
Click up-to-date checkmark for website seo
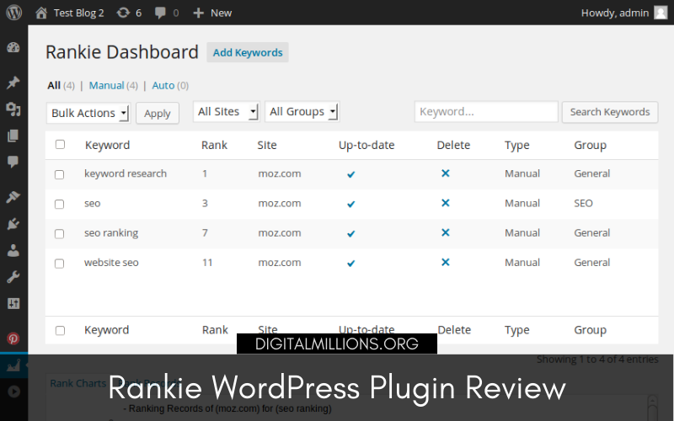pos(351,264)
